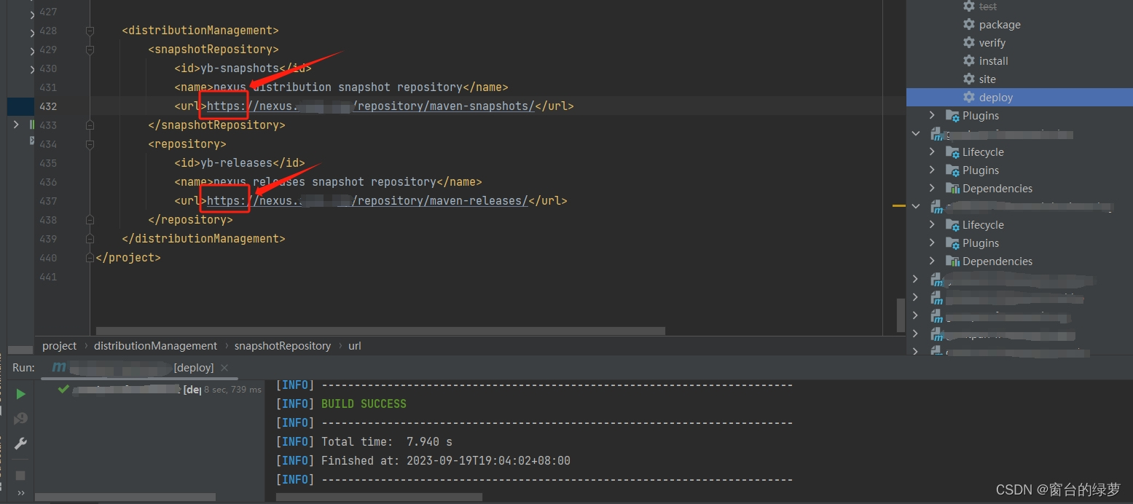
Task: Execute the verify lifecycle goal
Action: click(991, 42)
